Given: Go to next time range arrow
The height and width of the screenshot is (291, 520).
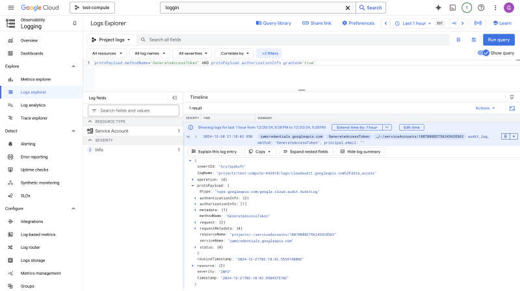Looking at the screenshot, I should coord(462,23).
